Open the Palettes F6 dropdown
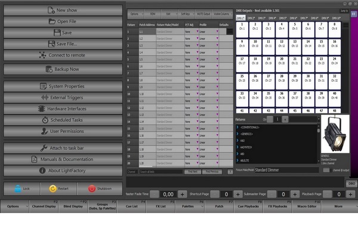Viewport: 358px width, 225px height. [x=190, y=206]
